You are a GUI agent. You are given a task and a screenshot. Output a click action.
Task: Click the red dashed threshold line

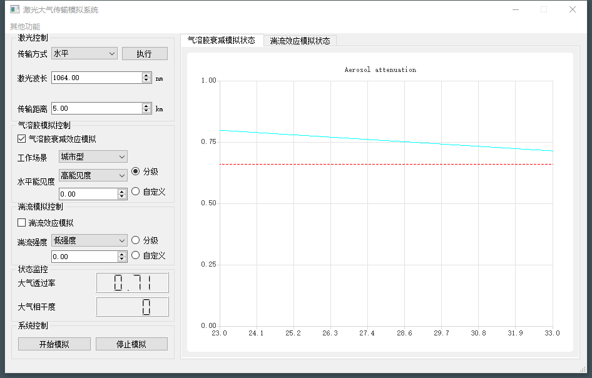[386, 164]
